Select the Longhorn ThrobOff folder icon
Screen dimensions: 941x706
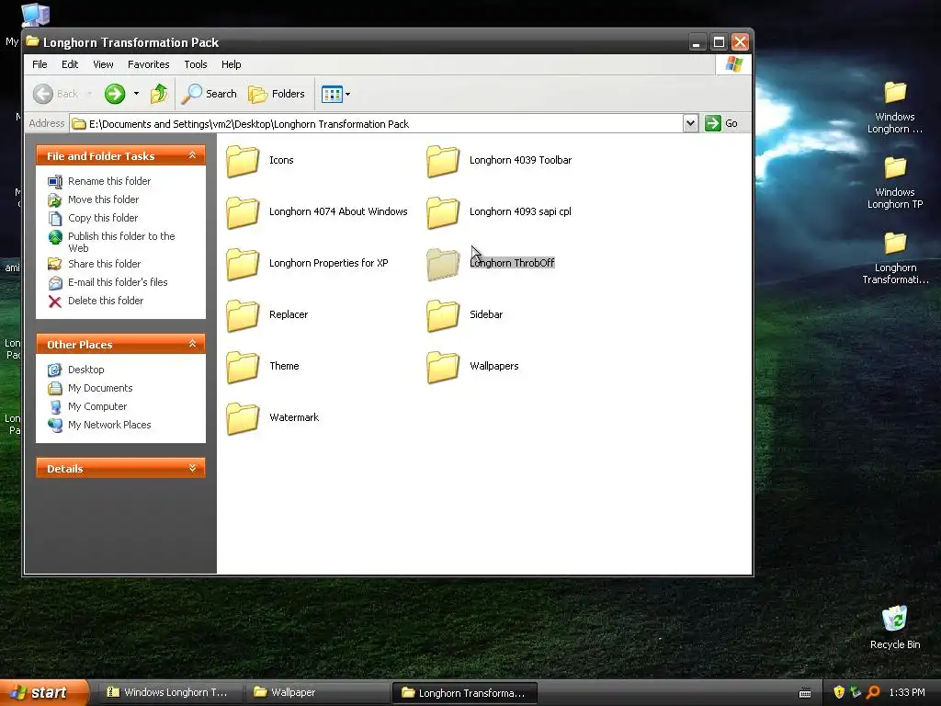443,264
